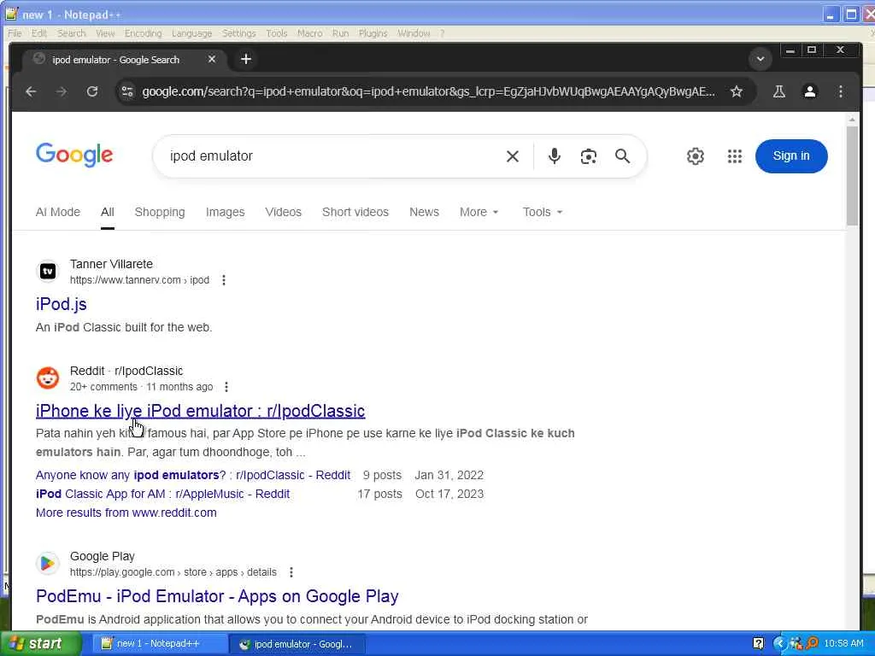Click the magnifying glass search button
Viewport: 875px width, 656px height.
click(x=622, y=156)
